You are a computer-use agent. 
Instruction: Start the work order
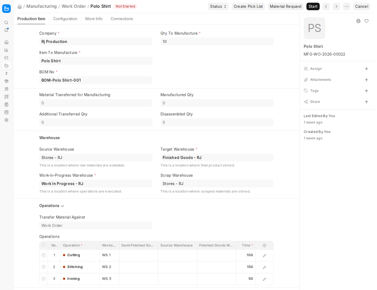coord(313,6)
